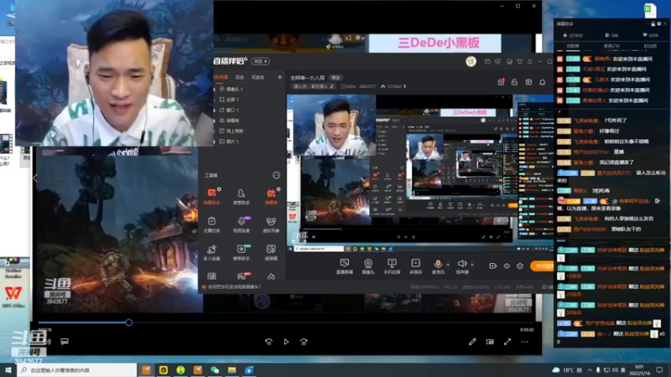Open the 弹幕助手 window gear settings

pyautogui.click(x=659, y=24)
